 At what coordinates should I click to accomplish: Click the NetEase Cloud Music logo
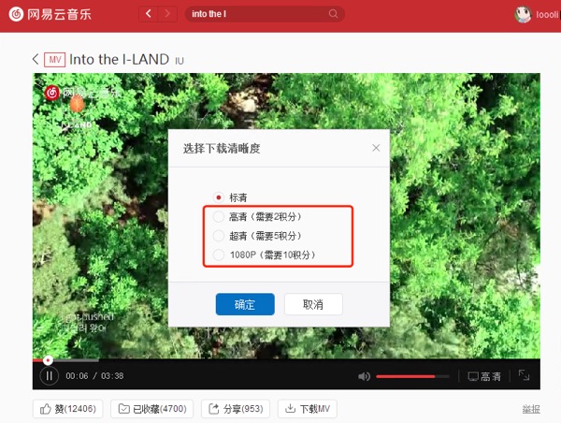click(50, 15)
